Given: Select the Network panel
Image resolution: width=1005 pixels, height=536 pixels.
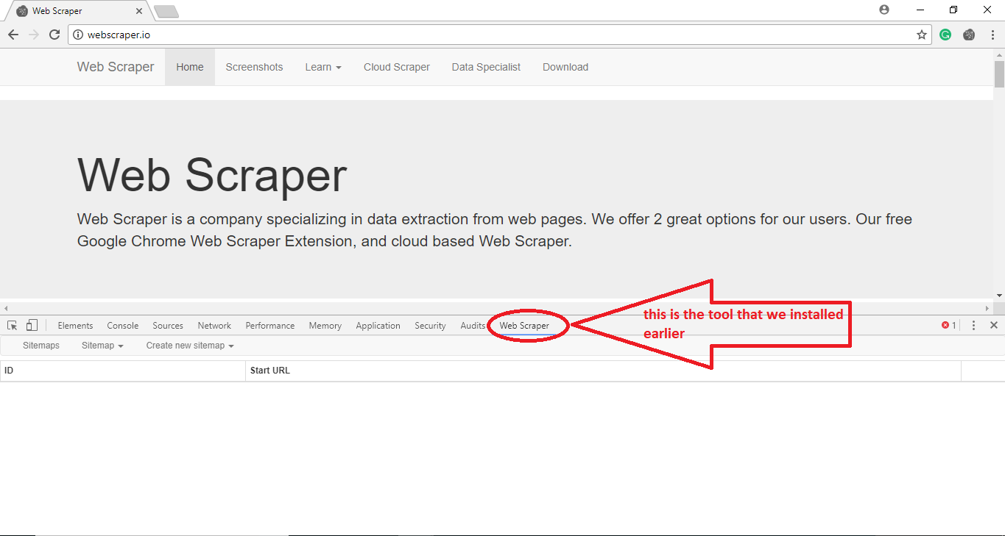Looking at the screenshot, I should coord(214,325).
